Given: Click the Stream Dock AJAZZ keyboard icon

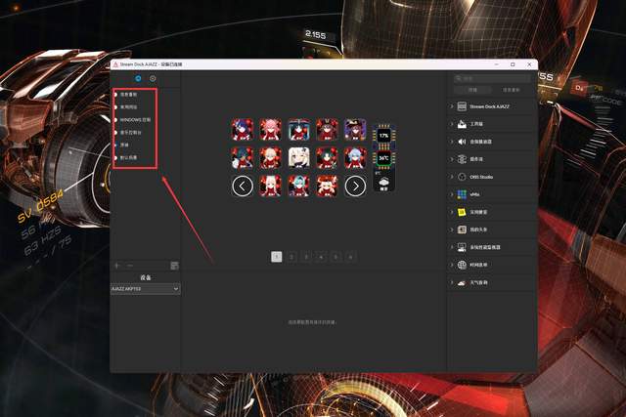Looking at the screenshot, I should click(x=462, y=106).
